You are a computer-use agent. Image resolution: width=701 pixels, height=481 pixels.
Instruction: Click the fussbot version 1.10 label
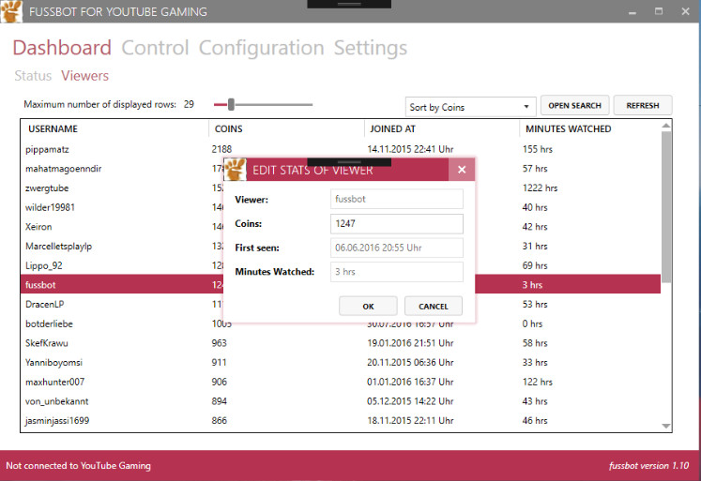click(x=648, y=465)
